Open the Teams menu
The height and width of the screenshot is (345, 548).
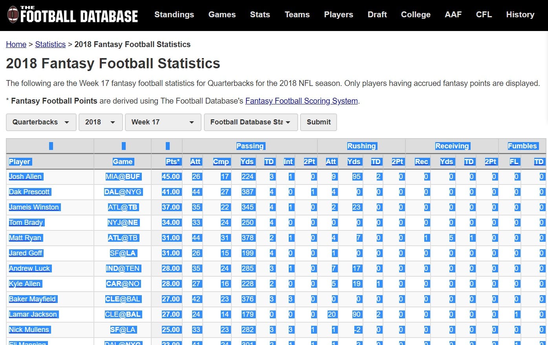pos(297,15)
